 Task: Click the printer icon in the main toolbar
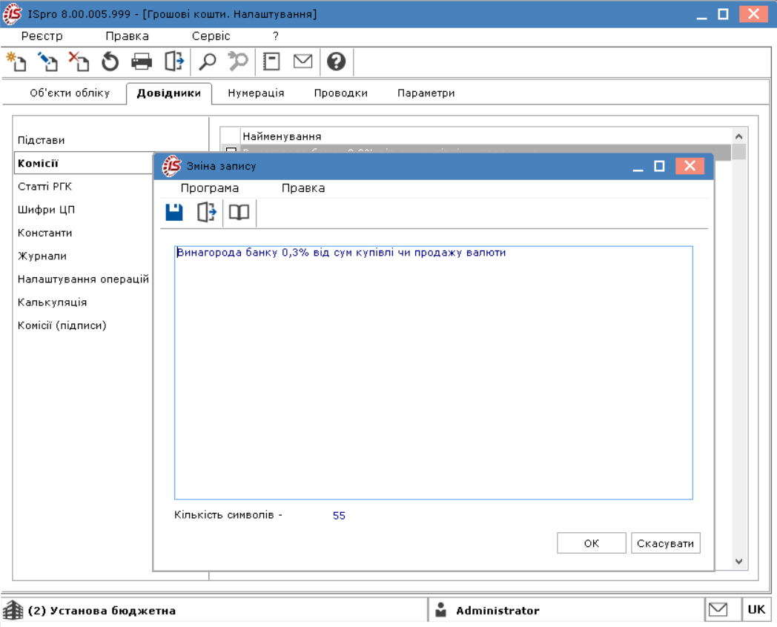[x=142, y=62]
